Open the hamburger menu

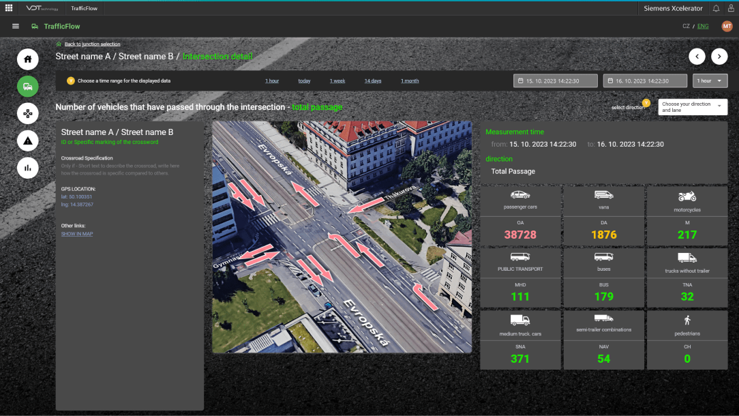point(16,27)
